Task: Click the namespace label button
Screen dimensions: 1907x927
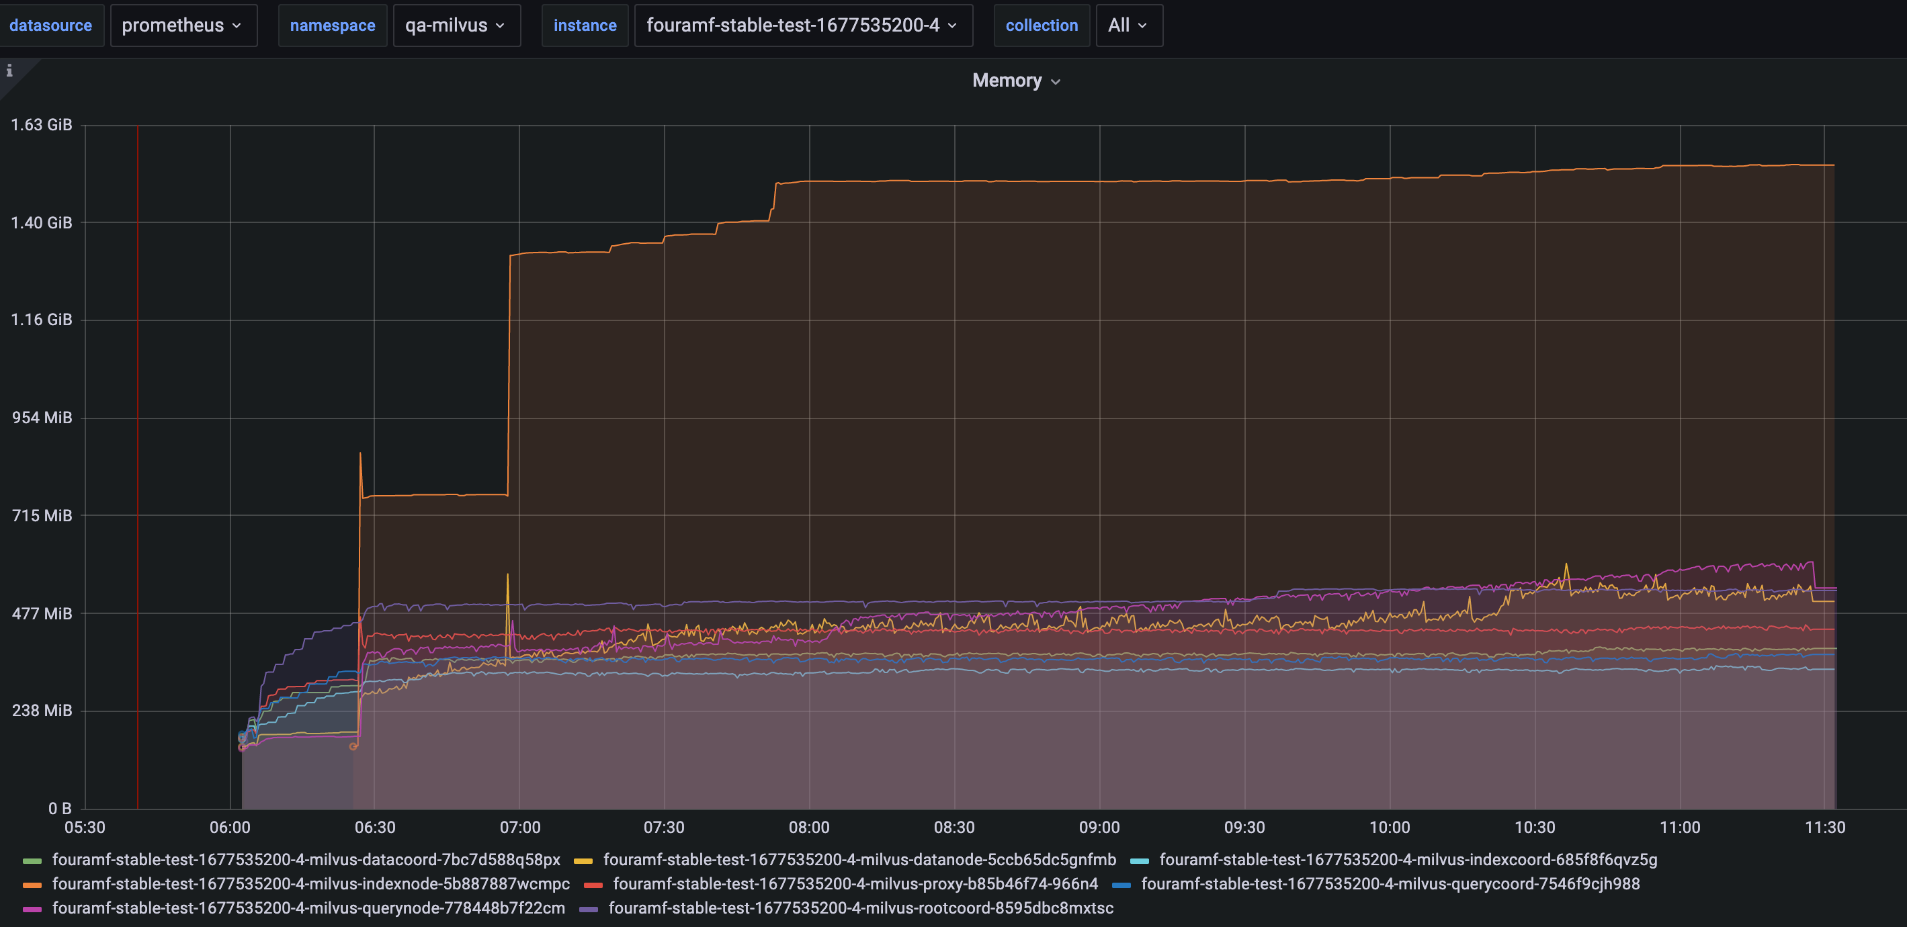Action: click(x=333, y=24)
